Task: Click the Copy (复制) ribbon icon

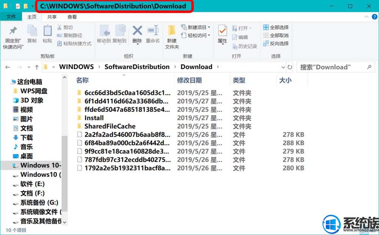Action: coord(32,31)
